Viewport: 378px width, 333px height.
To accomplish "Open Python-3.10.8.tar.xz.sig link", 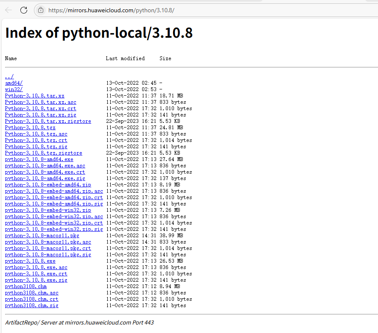I will click(x=40, y=115).
